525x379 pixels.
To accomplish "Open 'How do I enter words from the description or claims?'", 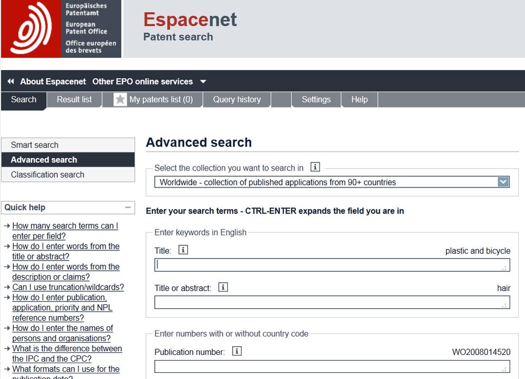I will [66, 271].
